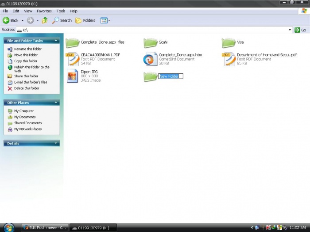Collapse the File and Folder Tasks panel
This screenshot has width=310, height=232.
(x=56, y=41)
